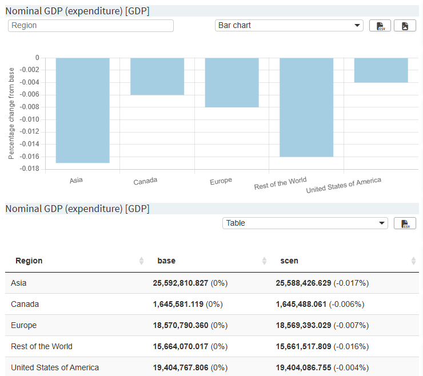Screen dimensions: 423x376
Task: Click United States of America axis label
Action: tap(344, 185)
